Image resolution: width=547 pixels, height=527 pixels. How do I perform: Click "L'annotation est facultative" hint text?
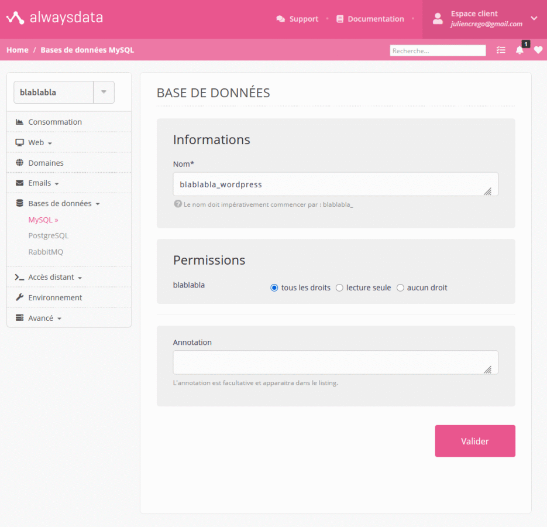(255, 383)
